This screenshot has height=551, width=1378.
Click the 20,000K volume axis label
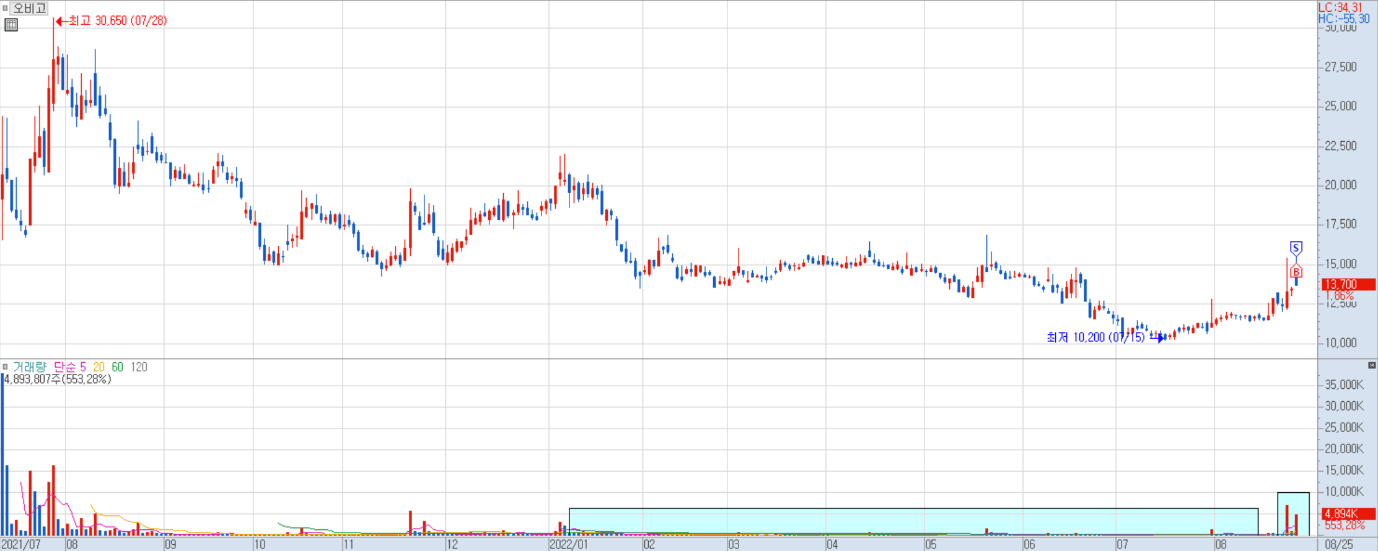[1344, 449]
